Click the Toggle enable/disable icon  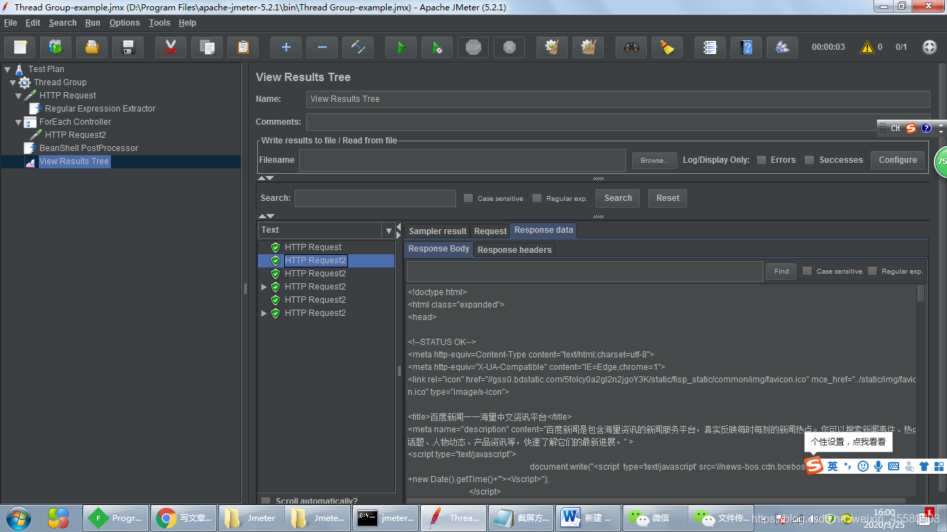tap(358, 47)
